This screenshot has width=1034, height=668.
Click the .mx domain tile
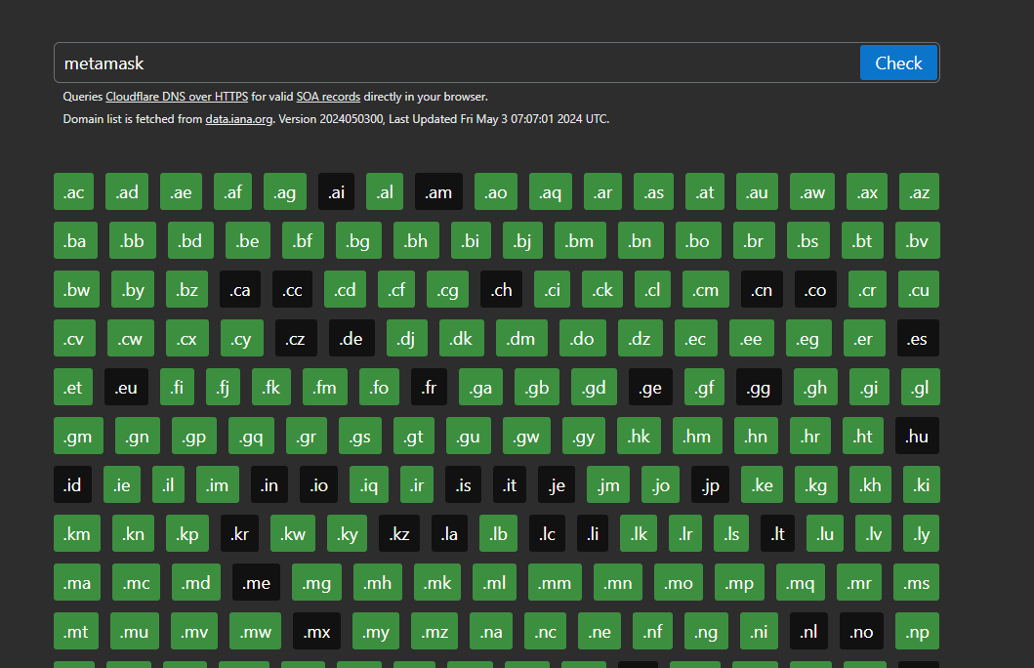(x=316, y=632)
